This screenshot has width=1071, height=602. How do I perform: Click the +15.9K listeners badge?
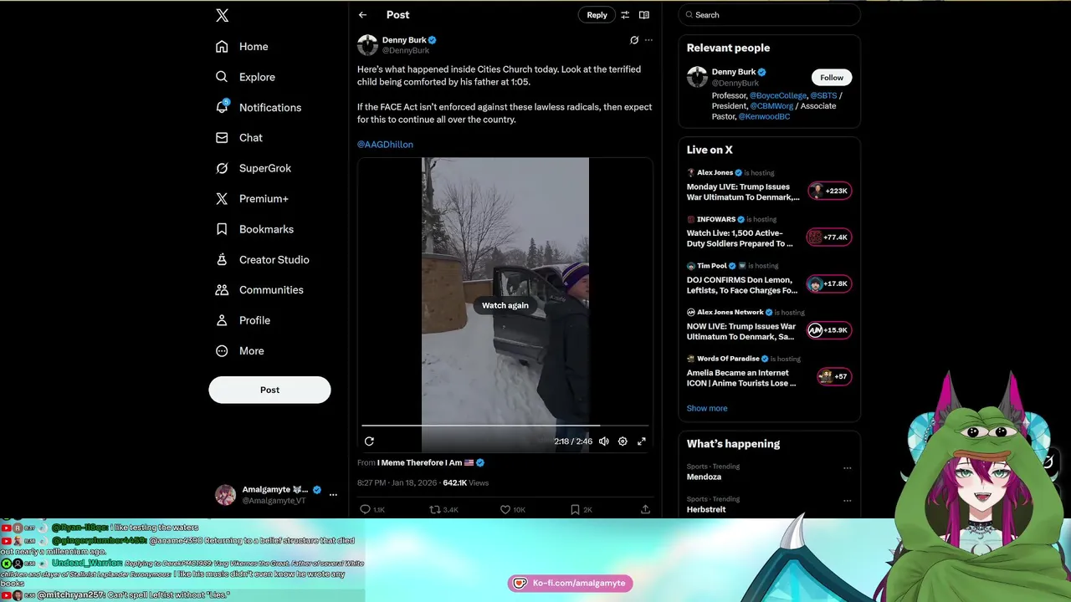[x=828, y=330]
